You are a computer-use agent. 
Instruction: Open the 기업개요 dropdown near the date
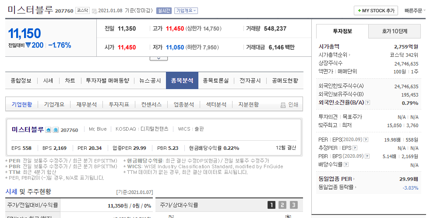pos(186,10)
